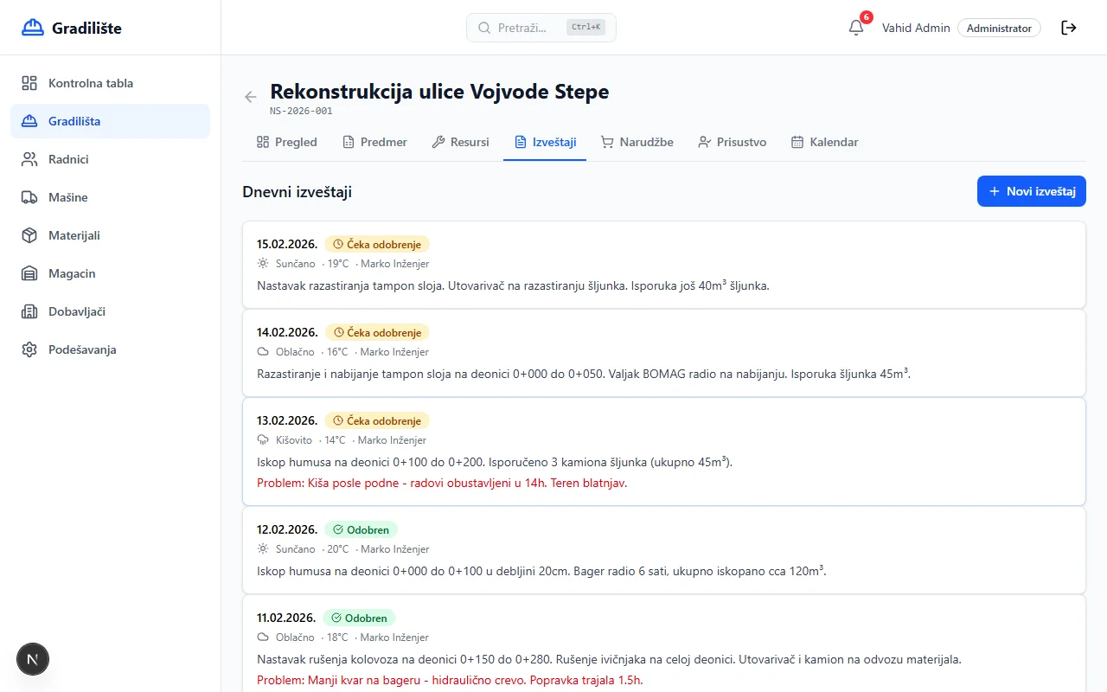Click the Odobren badge on 12.02.2026 report
The image size is (1107, 692).
361,529
